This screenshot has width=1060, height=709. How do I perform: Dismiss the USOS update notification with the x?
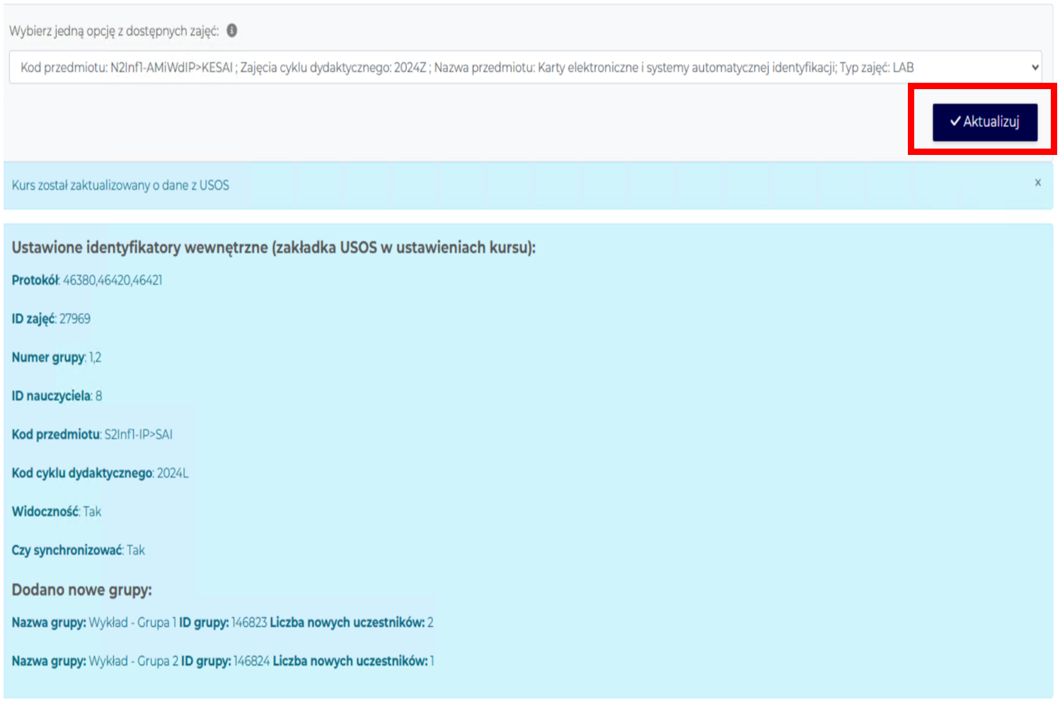(1037, 183)
